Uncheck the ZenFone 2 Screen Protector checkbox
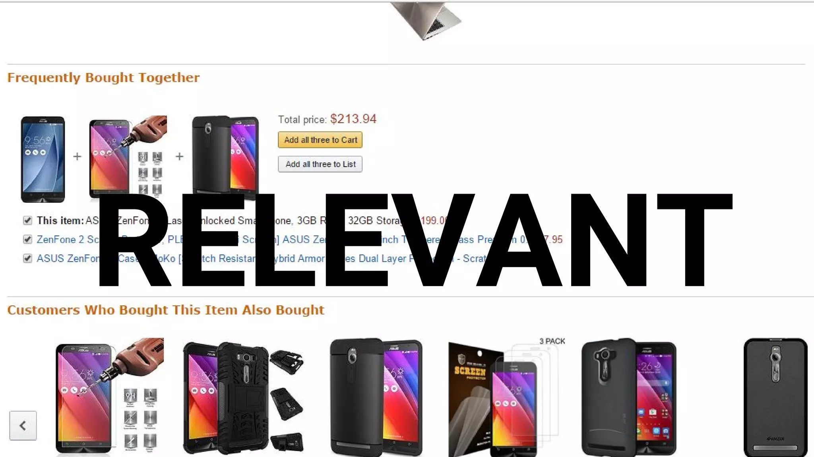814x457 pixels. [27, 239]
